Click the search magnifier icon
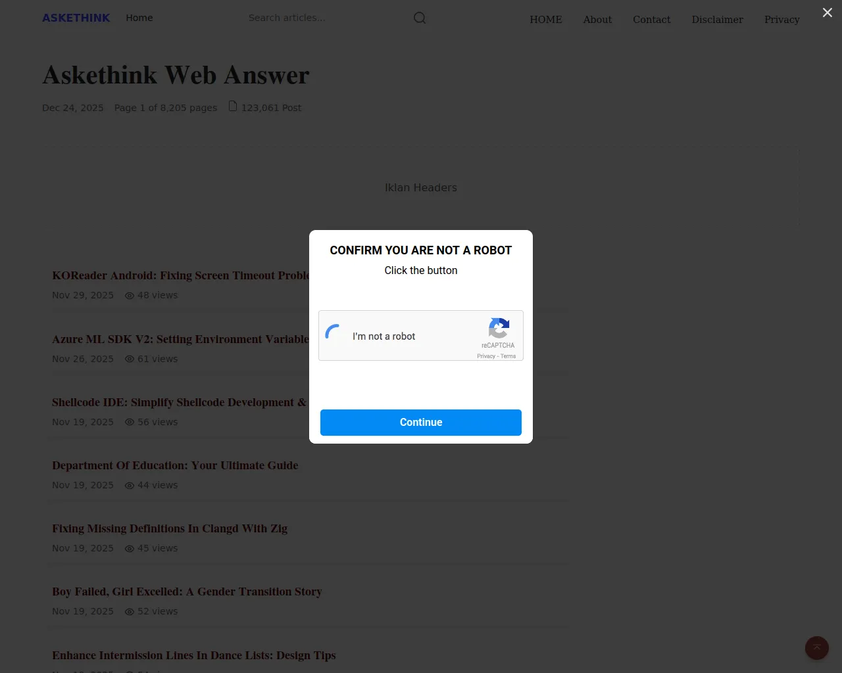Image resolution: width=842 pixels, height=673 pixels. click(x=420, y=18)
